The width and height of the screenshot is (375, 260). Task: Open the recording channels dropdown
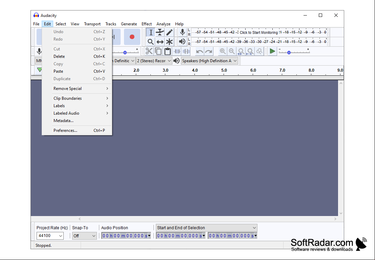pos(154,61)
